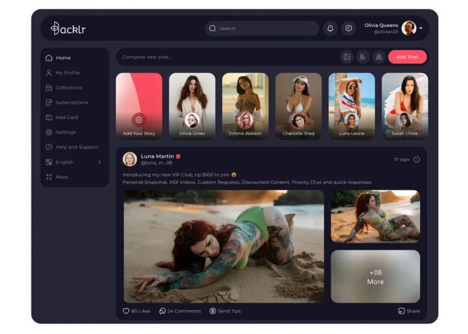This screenshot has height=334, width=468.
Task: Open Collections in the sidebar
Action: tap(69, 88)
